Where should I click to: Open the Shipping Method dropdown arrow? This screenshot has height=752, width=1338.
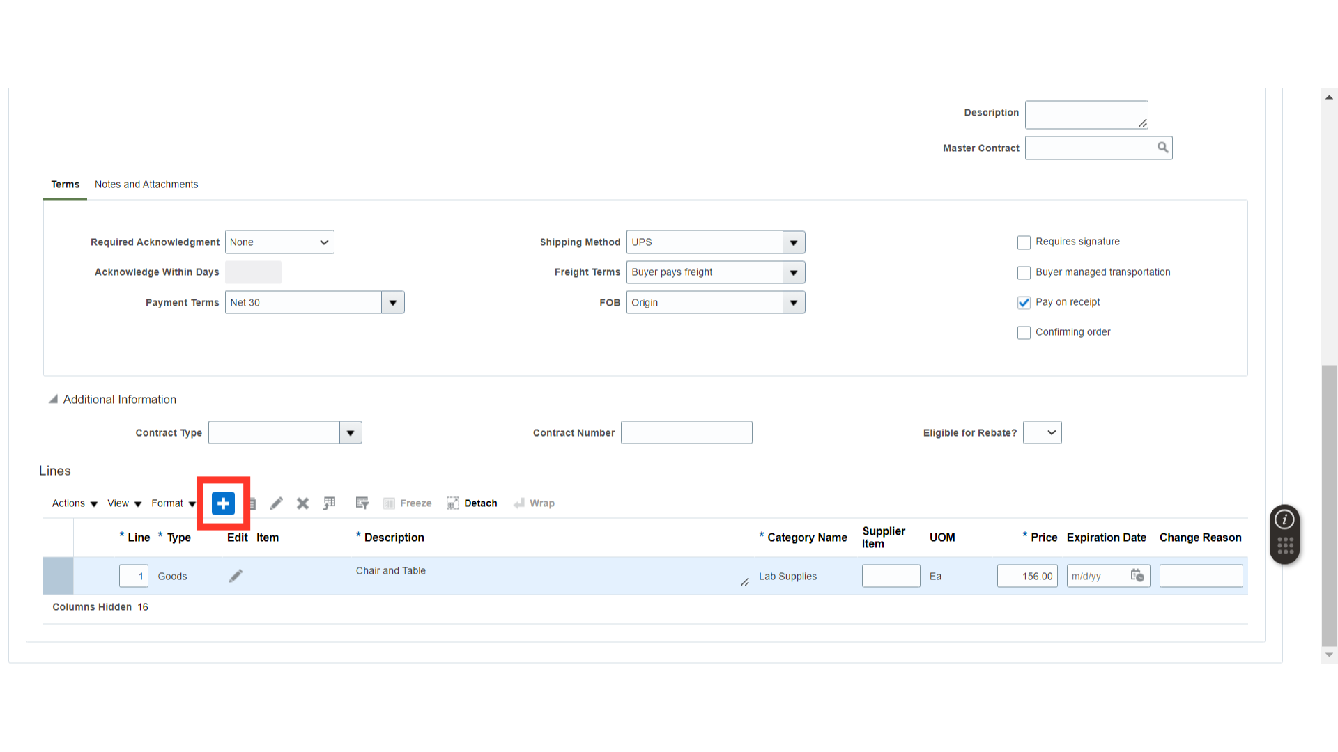(x=794, y=242)
